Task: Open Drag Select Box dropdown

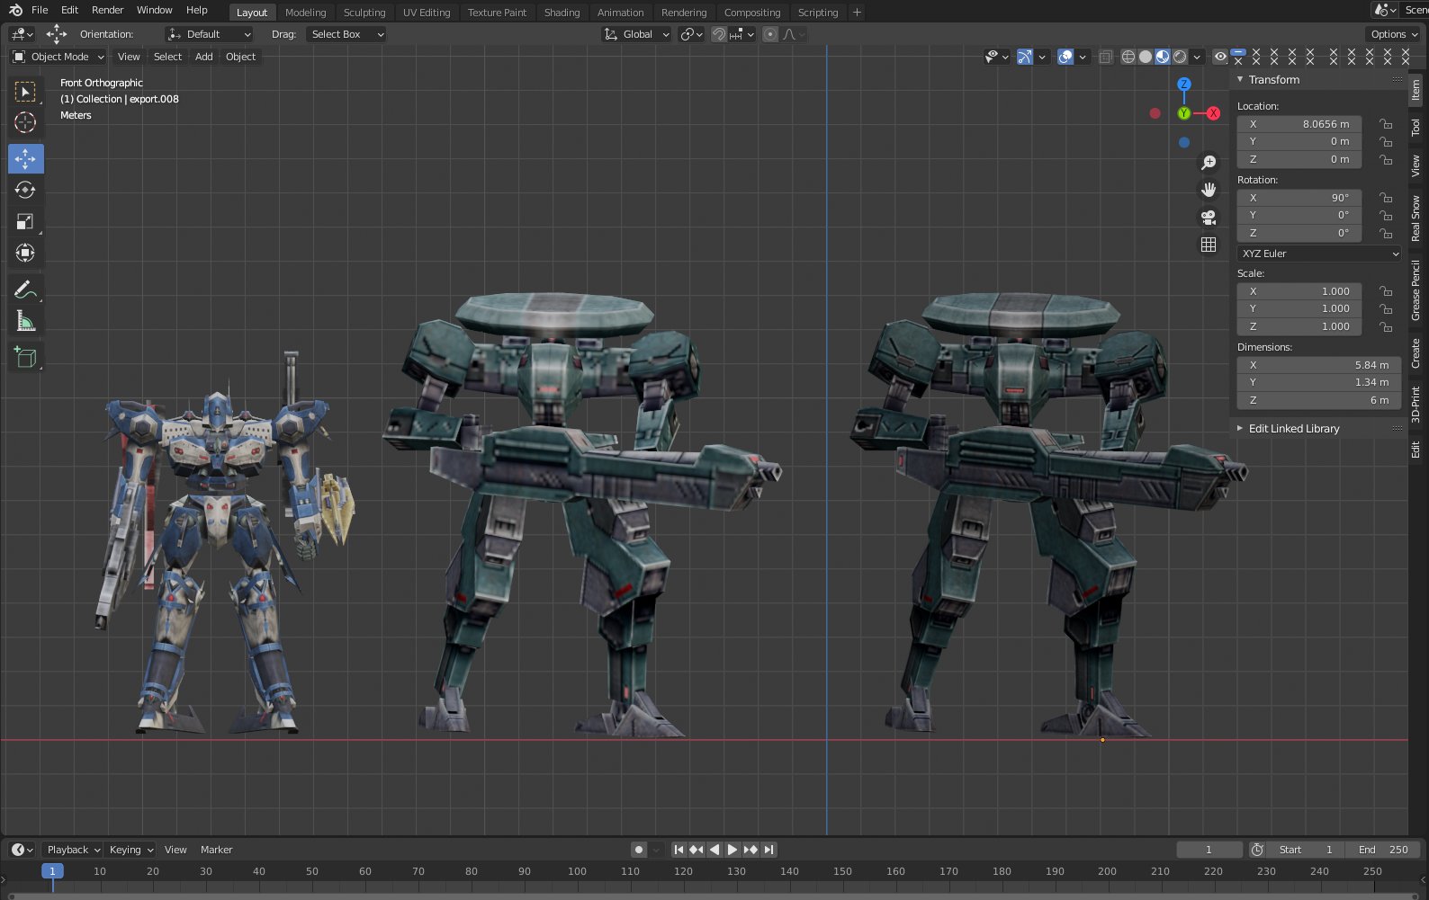Action: 346,34
